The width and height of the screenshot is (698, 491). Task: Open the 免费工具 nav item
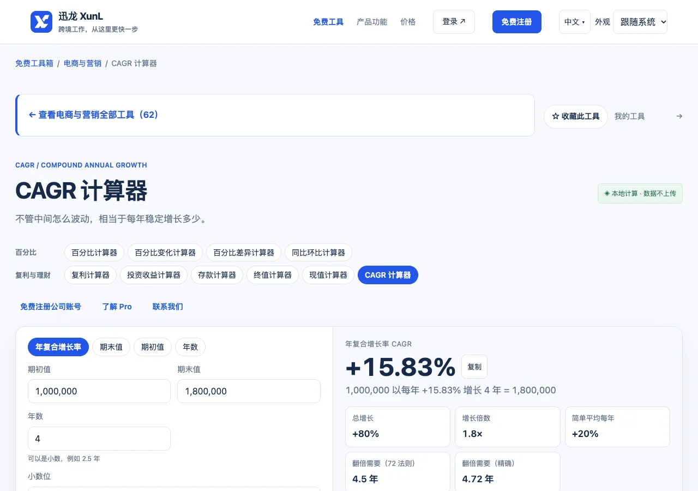[x=328, y=22]
